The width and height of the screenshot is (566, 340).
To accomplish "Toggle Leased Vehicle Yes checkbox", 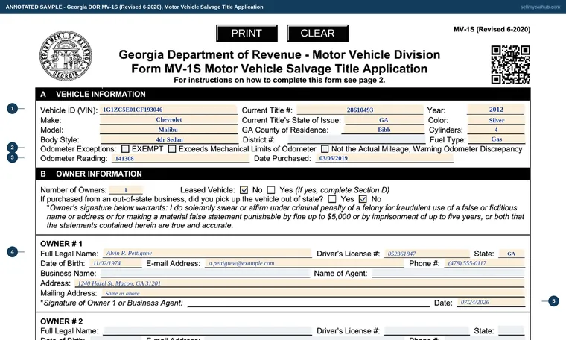I will click(271, 190).
